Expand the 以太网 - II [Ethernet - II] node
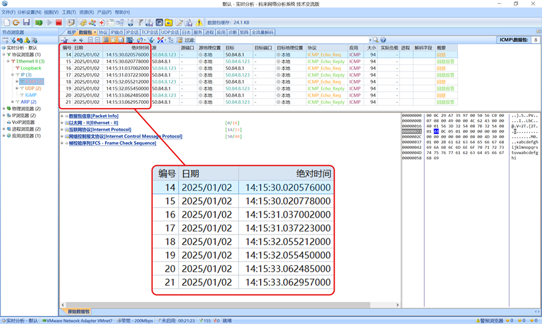Image resolution: width=542 pixels, height=324 pixels. click(62, 123)
